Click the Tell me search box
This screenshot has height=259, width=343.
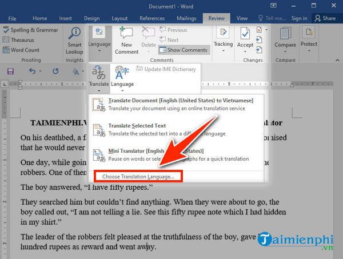pyautogui.click(x=272, y=18)
